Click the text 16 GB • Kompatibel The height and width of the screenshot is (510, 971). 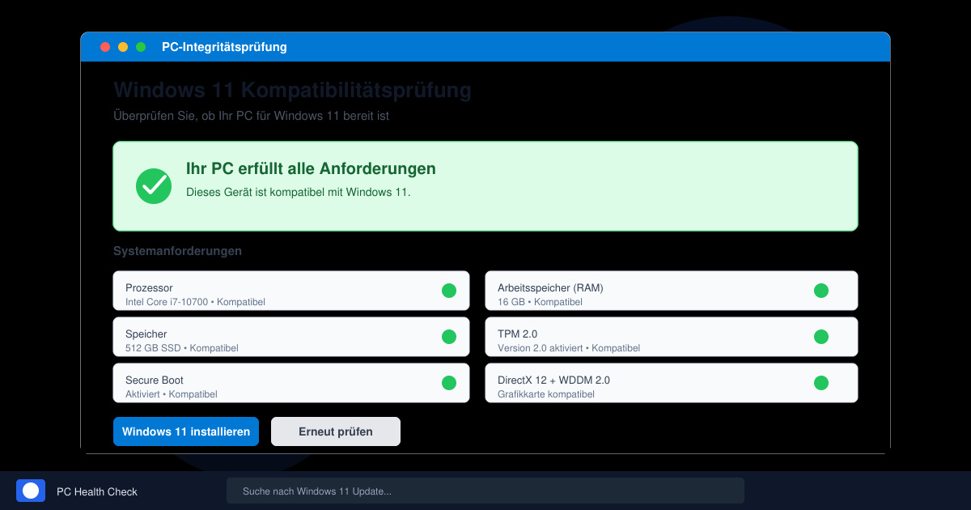(540, 302)
